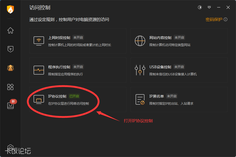This screenshot has width=236, height=157.
Task: Click the monitor icon for 上网时段控制
Action: 39,40
